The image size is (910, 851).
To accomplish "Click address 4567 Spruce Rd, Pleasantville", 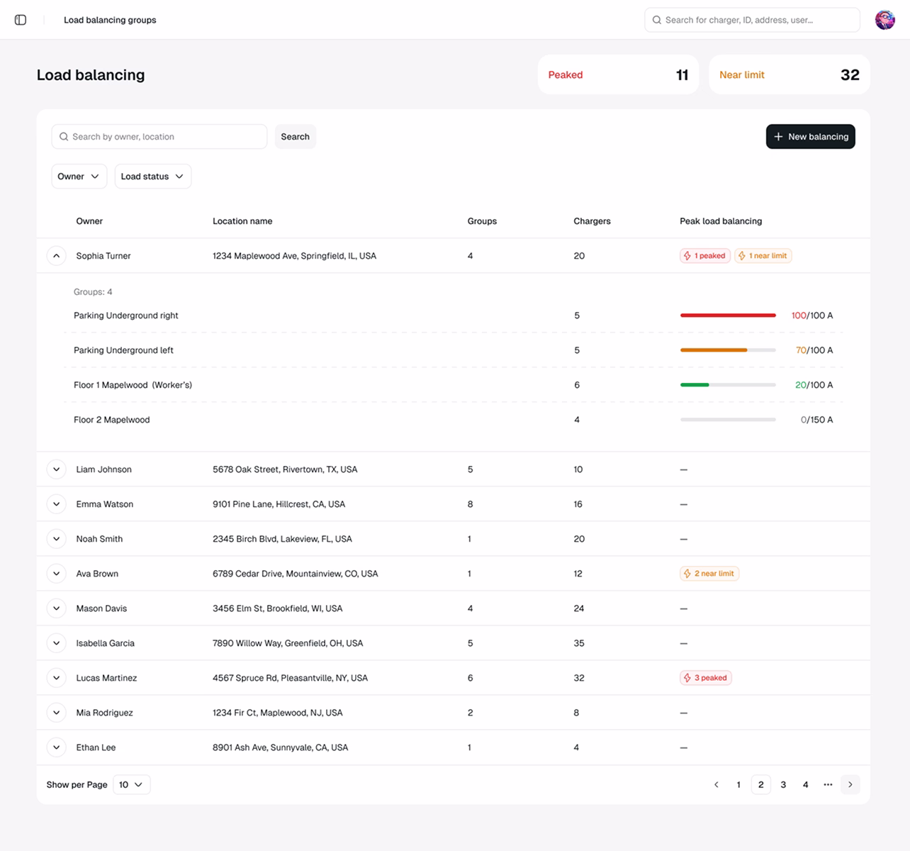I will click(290, 678).
